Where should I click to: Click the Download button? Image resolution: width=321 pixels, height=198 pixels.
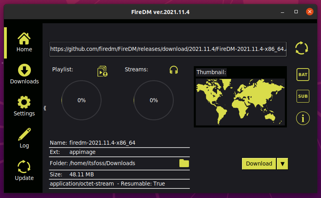(x=259, y=164)
